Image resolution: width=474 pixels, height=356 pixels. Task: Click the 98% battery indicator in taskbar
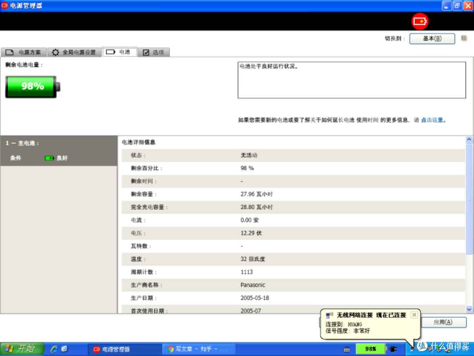pos(370,349)
